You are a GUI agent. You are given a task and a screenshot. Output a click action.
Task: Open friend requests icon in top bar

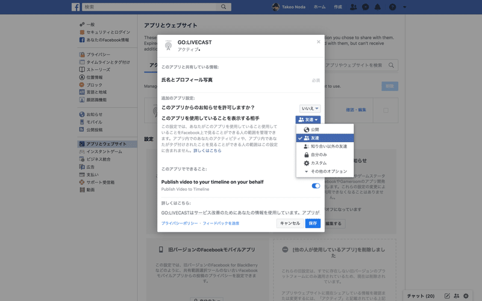[353, 7]
